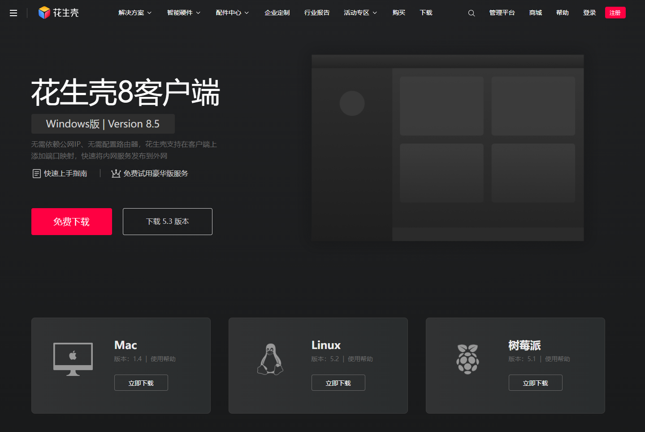Expand the 智能硬件 dropdown menu
Screen dimensions: 645x432
coord(184,13)
